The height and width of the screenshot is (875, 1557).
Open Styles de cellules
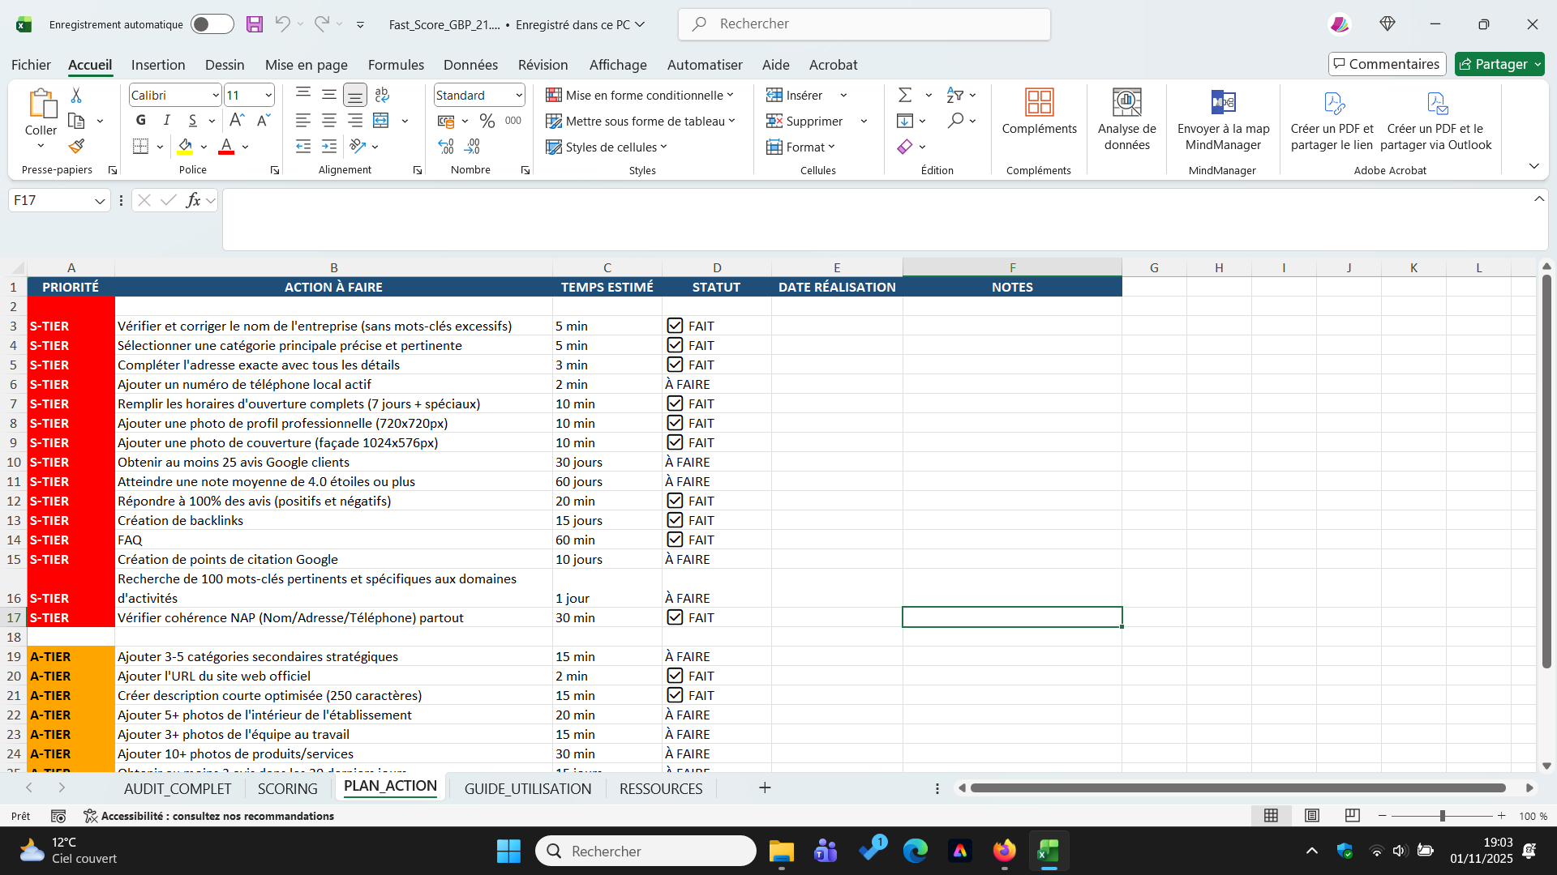pos(607,147)
